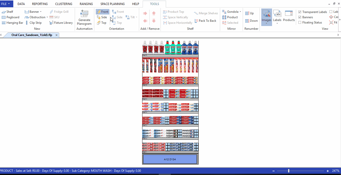Select the Oral Care_Sandown_1(old).flp document tab
The height and width of the screenshot is (175, 341).
[32, 35]
